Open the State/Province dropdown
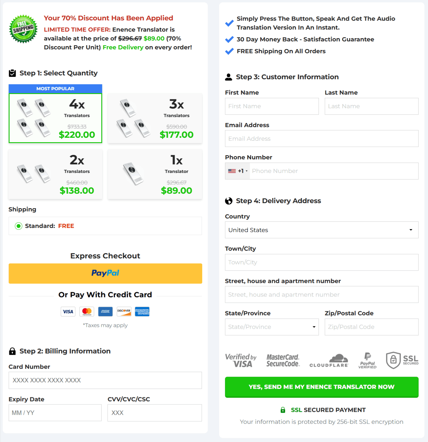The width and height of the screenshot is (428, 442). 271,327
